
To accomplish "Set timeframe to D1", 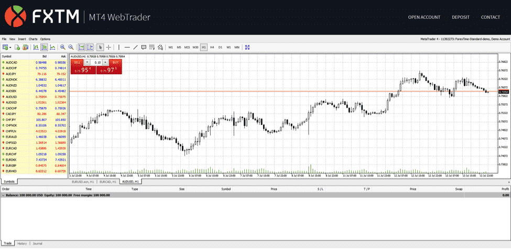I will coord(220,47).
